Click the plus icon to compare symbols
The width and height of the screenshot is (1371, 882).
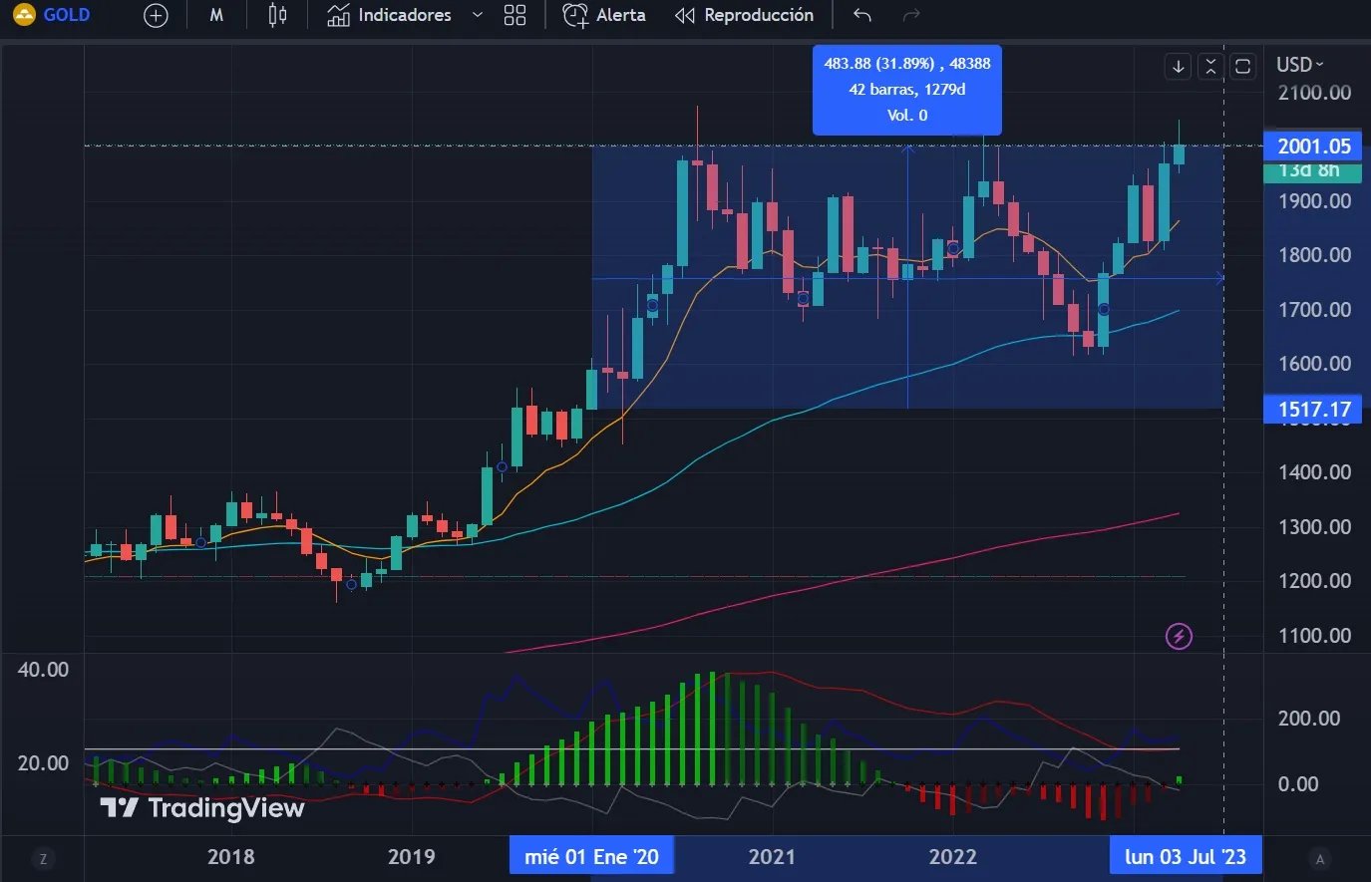click(x=156, y=15)
